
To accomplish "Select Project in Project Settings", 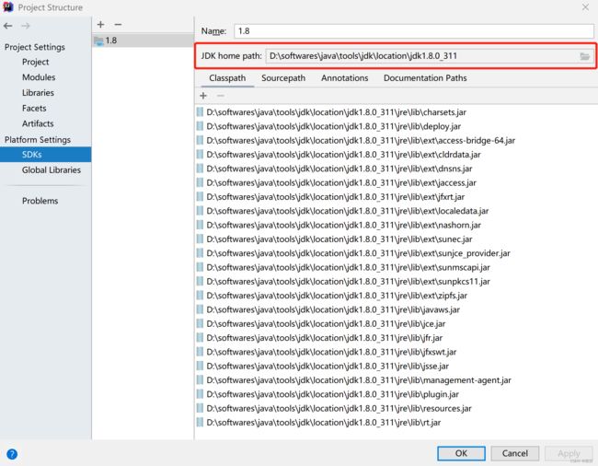I will 36,63.
